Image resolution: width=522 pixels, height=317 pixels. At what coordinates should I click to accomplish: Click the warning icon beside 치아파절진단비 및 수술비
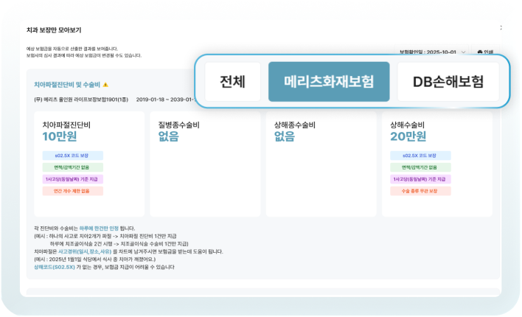click(105, 85)
